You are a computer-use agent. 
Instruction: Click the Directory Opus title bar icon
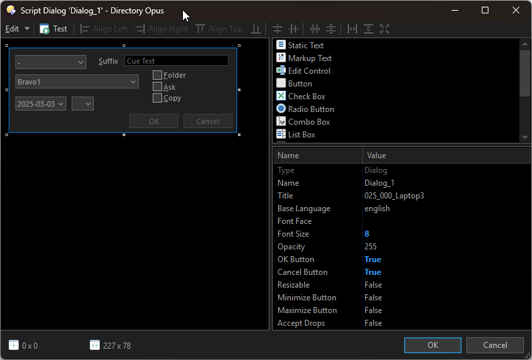tap(11, 10)
